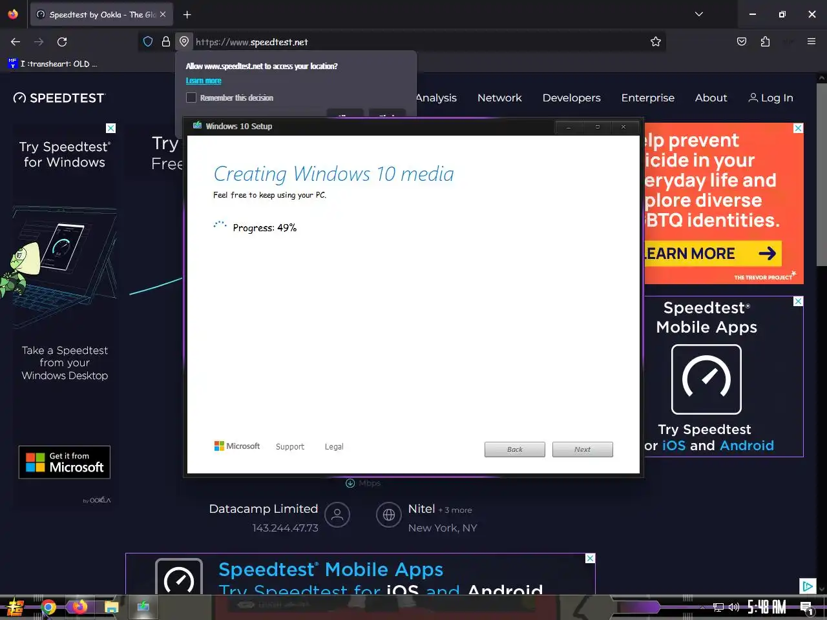Open Developers menu item
Image resolution: width=827 pixels, height=620 pixels.
click(571, 98)
